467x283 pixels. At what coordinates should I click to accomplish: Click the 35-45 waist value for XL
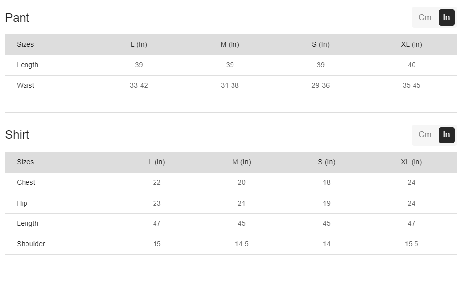(411, 85)
